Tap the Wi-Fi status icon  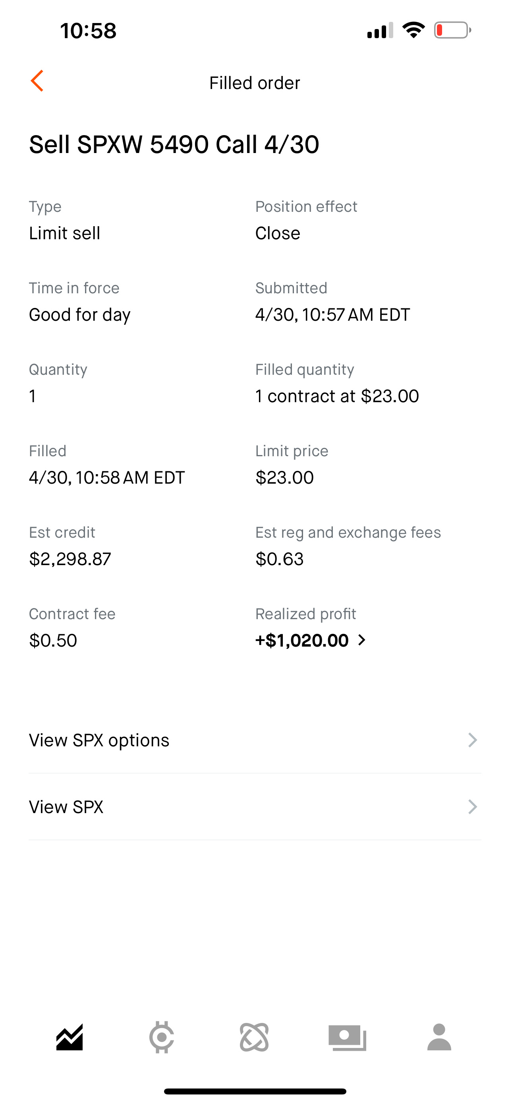tap(413, 30)
